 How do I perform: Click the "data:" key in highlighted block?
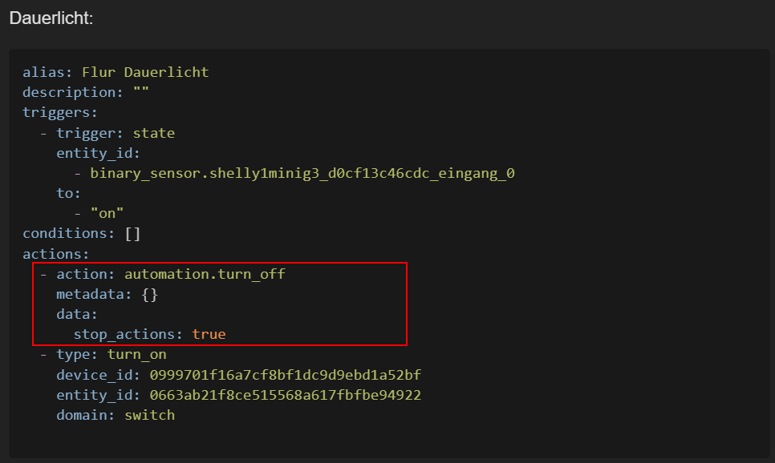(x=77, y=314)
